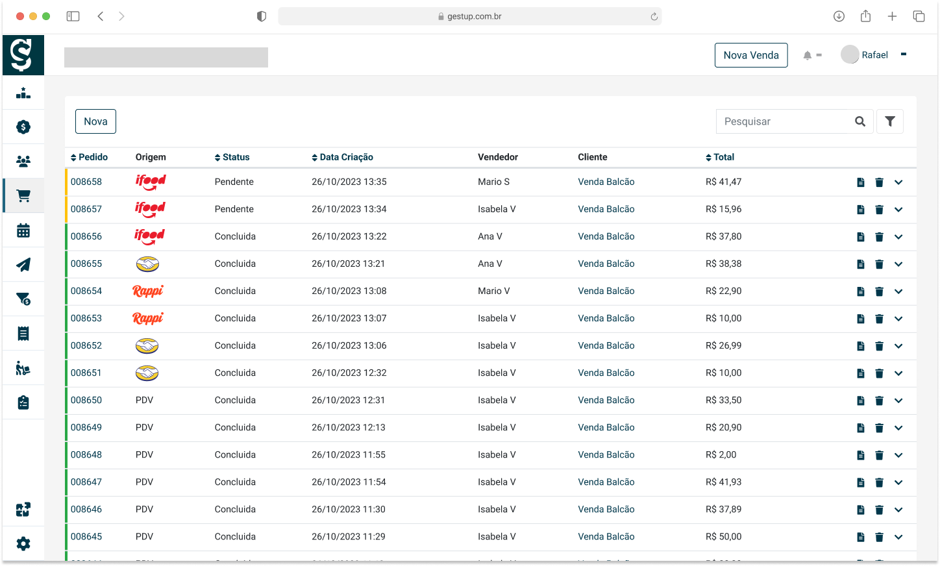Expand details of order 008650

tap(898, 400)
